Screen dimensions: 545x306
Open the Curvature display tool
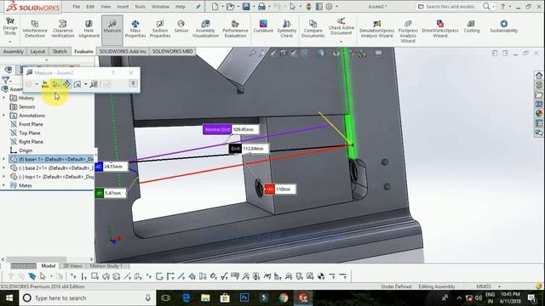click(263, 26)
